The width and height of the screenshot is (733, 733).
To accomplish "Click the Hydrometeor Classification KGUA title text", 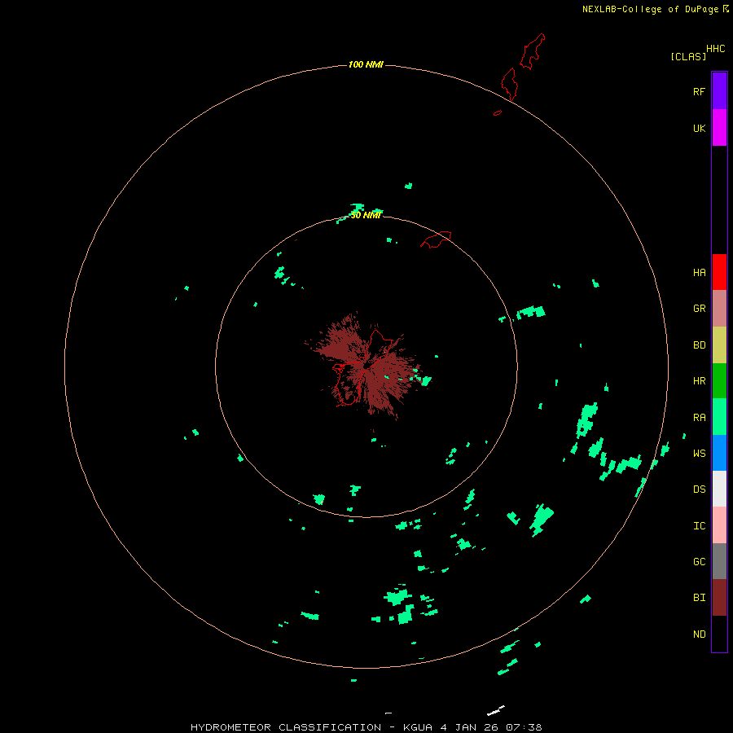I will pos(366,727).
